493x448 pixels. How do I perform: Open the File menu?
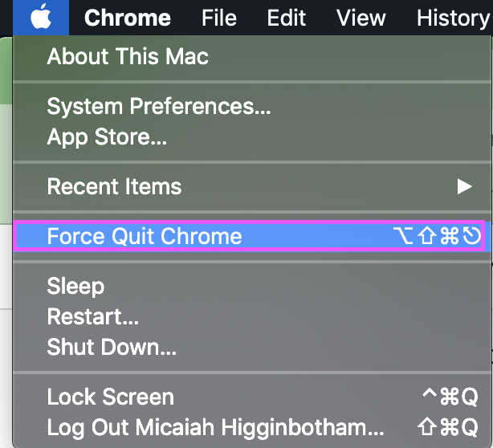pyautogui.click(x=219, y=17)
